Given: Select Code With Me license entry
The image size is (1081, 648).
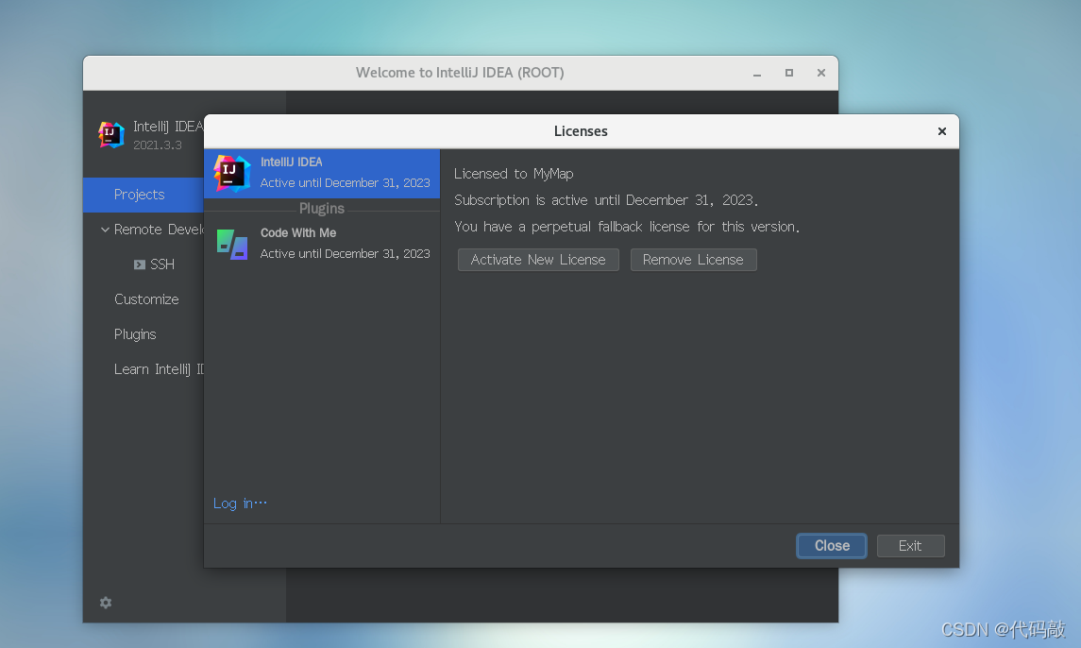Looking at the screenshot, I should [322, 244].
